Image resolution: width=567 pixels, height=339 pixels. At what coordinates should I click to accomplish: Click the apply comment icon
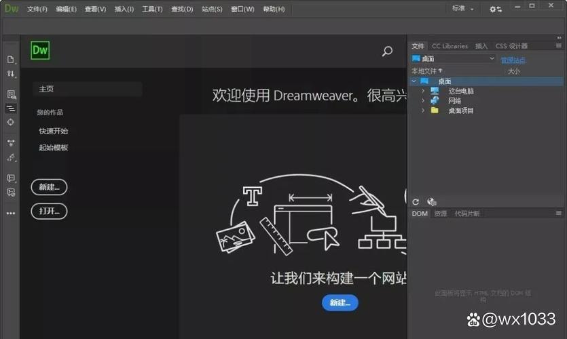(12, 178)
